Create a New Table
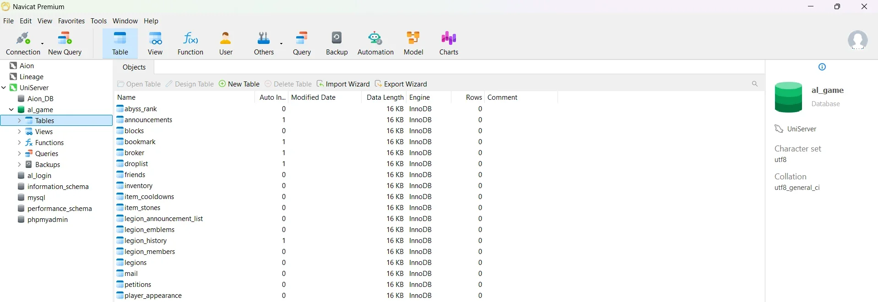This screenshot has width=878, height=302. (239, 84)
